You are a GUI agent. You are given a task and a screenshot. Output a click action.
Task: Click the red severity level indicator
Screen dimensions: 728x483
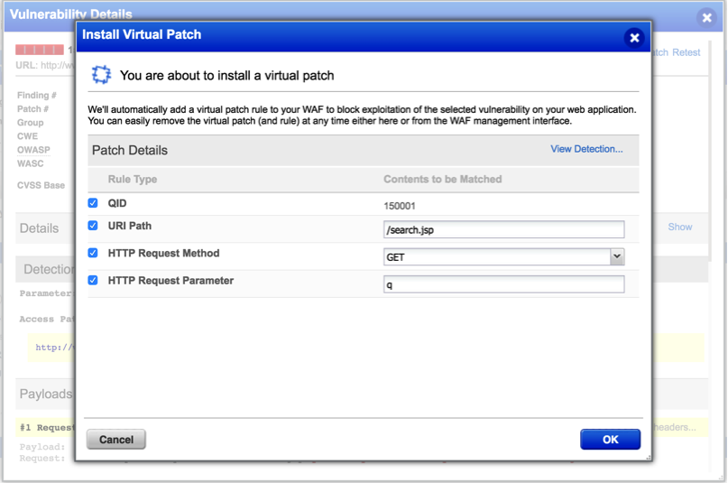pyautogui.click(x=40, y=51)
